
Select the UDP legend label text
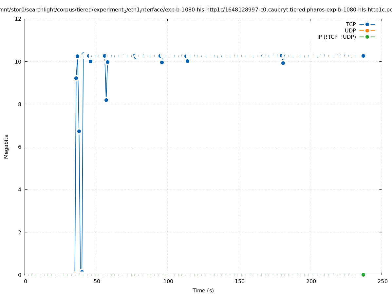click(350, 30)
